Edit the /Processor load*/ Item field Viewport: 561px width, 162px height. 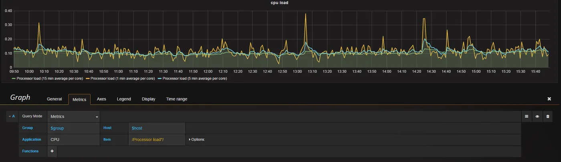click(157, 140)
